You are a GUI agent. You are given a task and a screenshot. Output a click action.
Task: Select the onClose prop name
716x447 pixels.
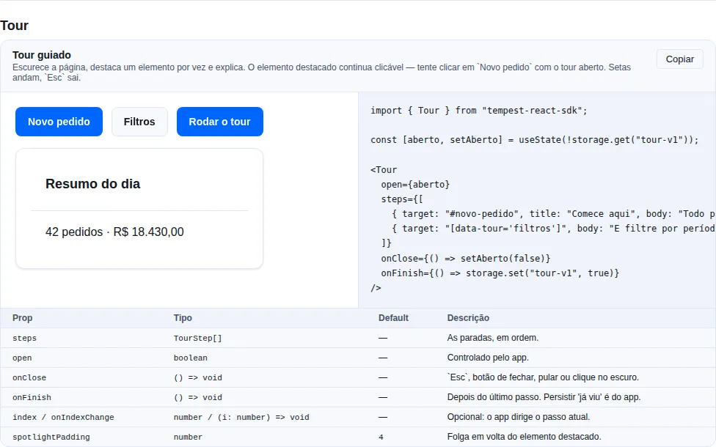[29, 377]
